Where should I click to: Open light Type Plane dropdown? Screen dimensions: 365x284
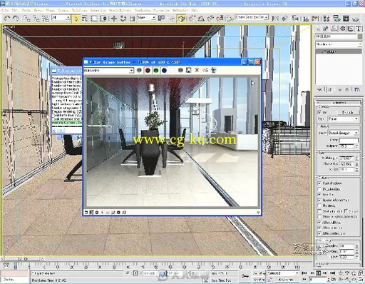343,118
